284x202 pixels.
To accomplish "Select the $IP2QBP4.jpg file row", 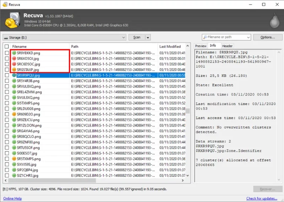I will 94,170.
